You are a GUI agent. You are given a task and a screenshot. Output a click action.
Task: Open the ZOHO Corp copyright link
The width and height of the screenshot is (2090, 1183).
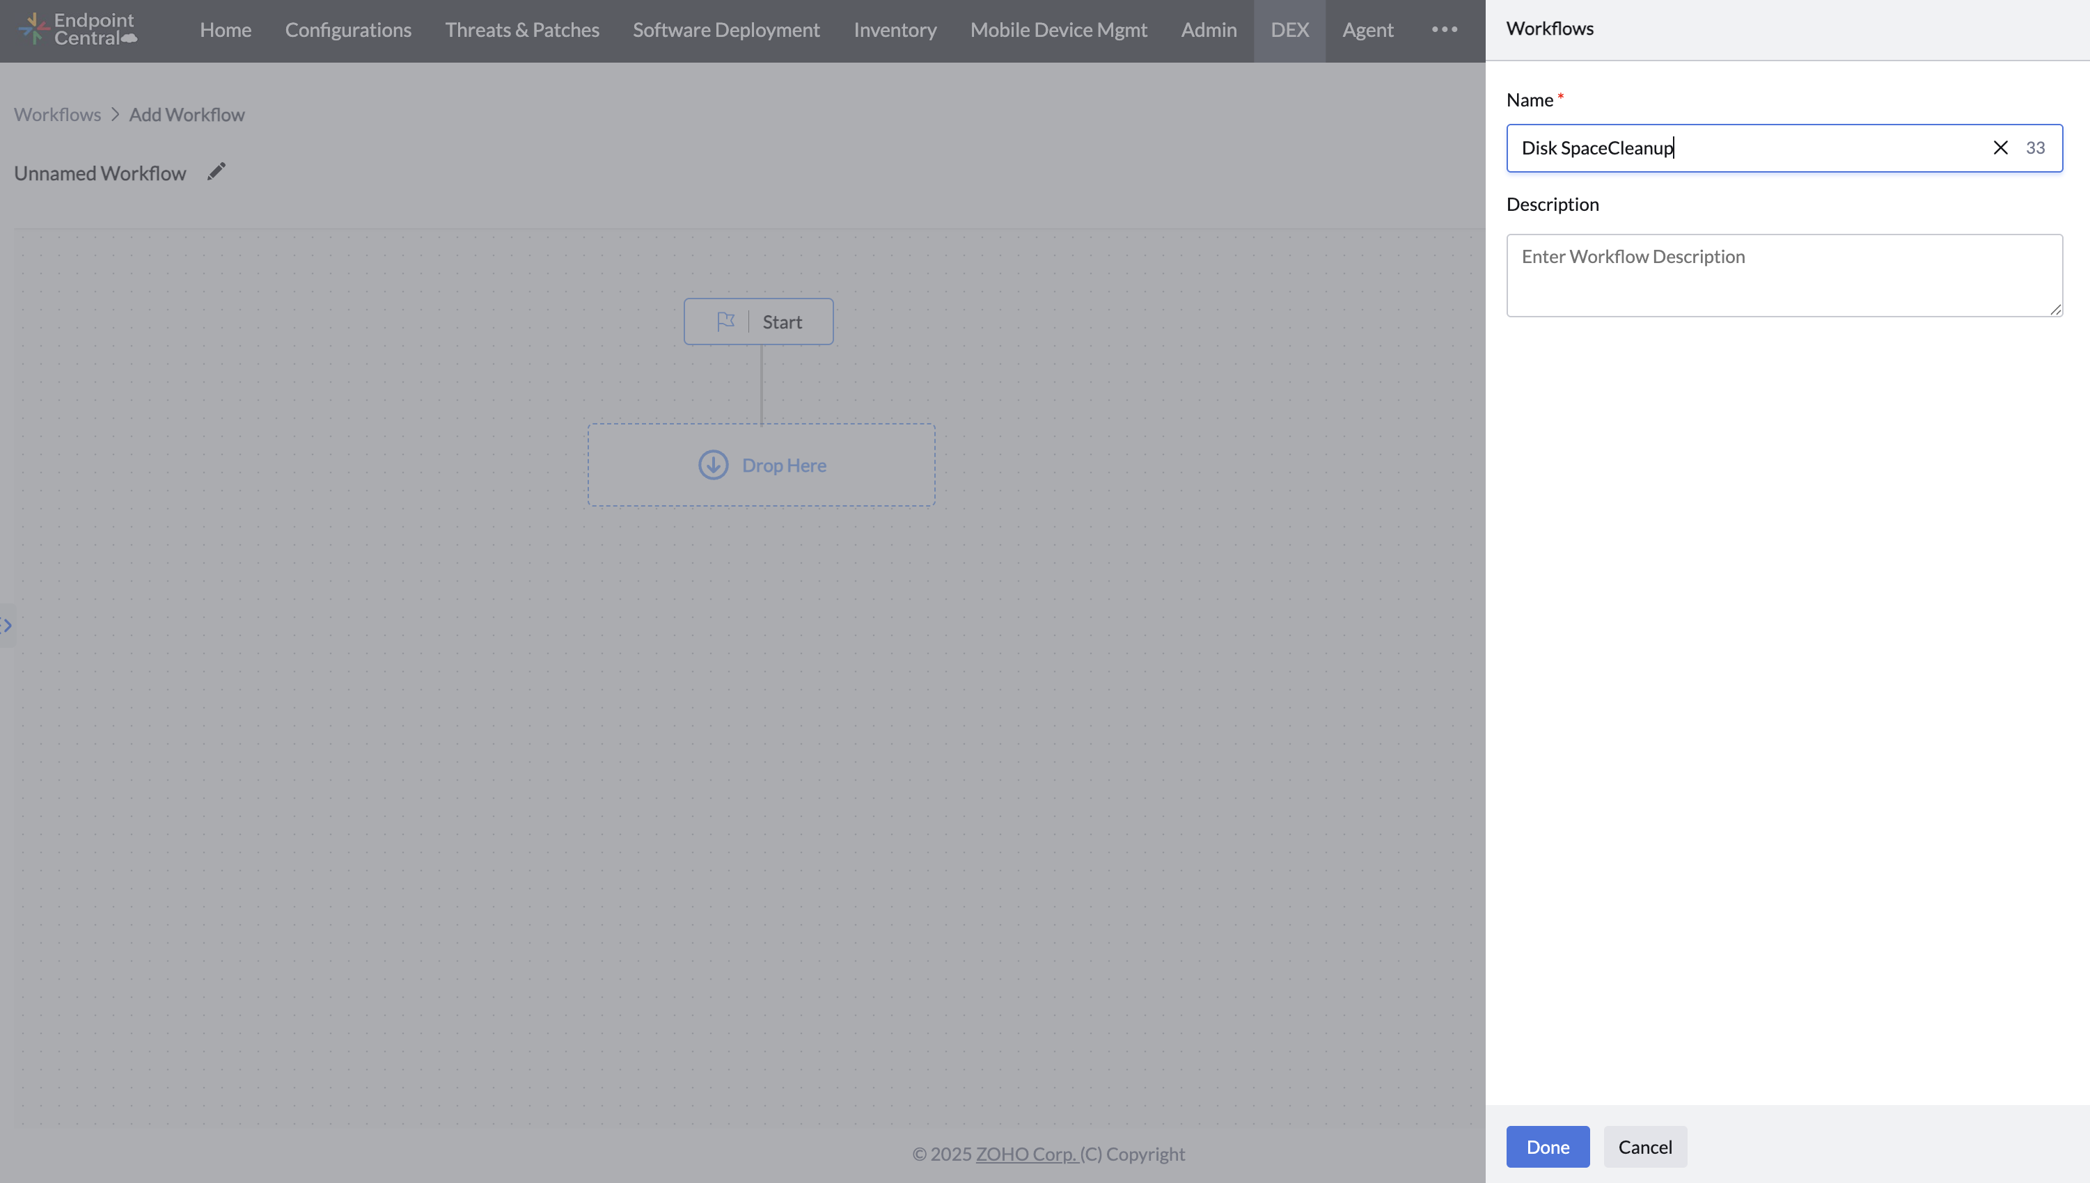(1026, 1153)
